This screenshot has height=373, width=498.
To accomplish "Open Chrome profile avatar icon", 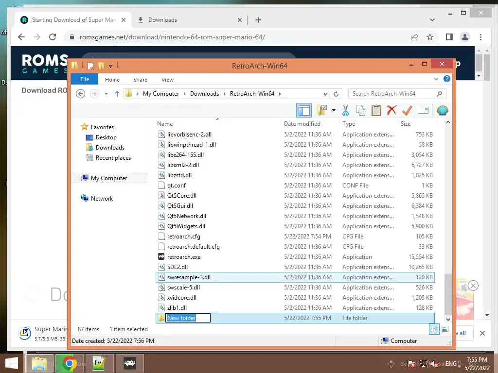I will [x=464, y=37].
